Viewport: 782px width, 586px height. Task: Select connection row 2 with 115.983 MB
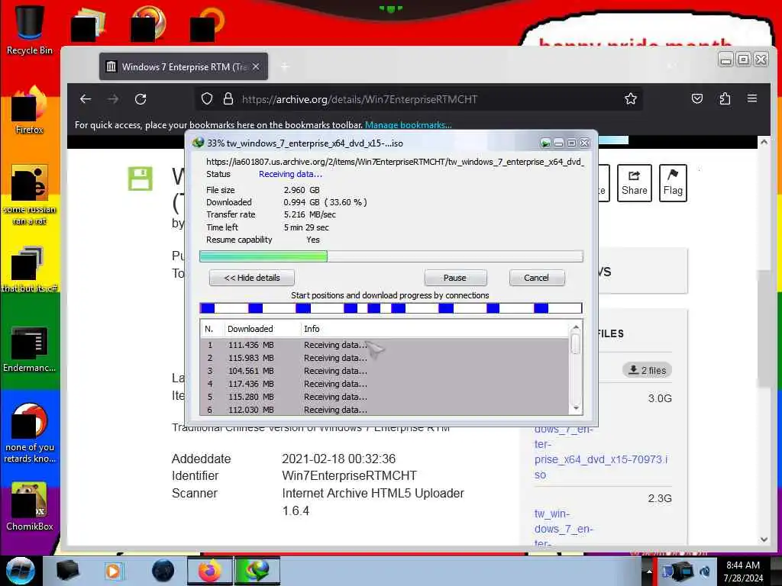point(385,358)
